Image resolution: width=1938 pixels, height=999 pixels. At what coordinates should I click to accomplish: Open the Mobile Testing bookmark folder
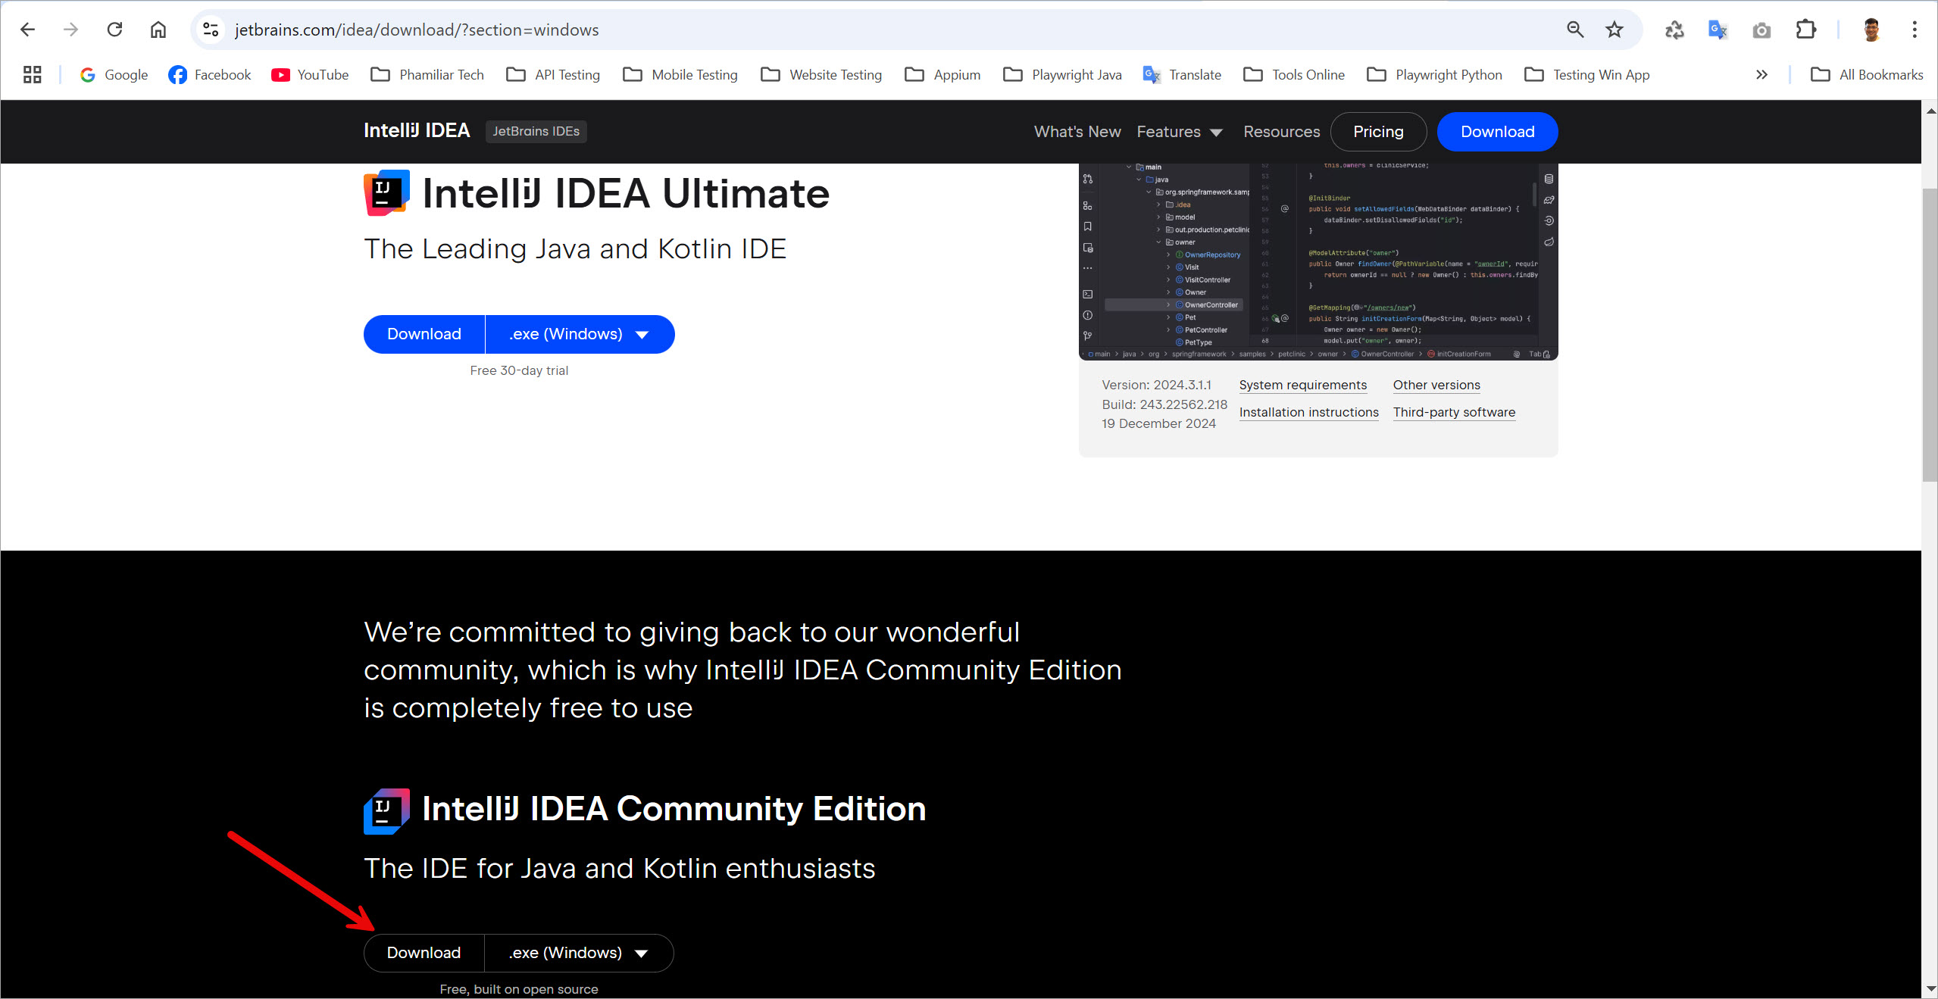click(x=680, y=74)
